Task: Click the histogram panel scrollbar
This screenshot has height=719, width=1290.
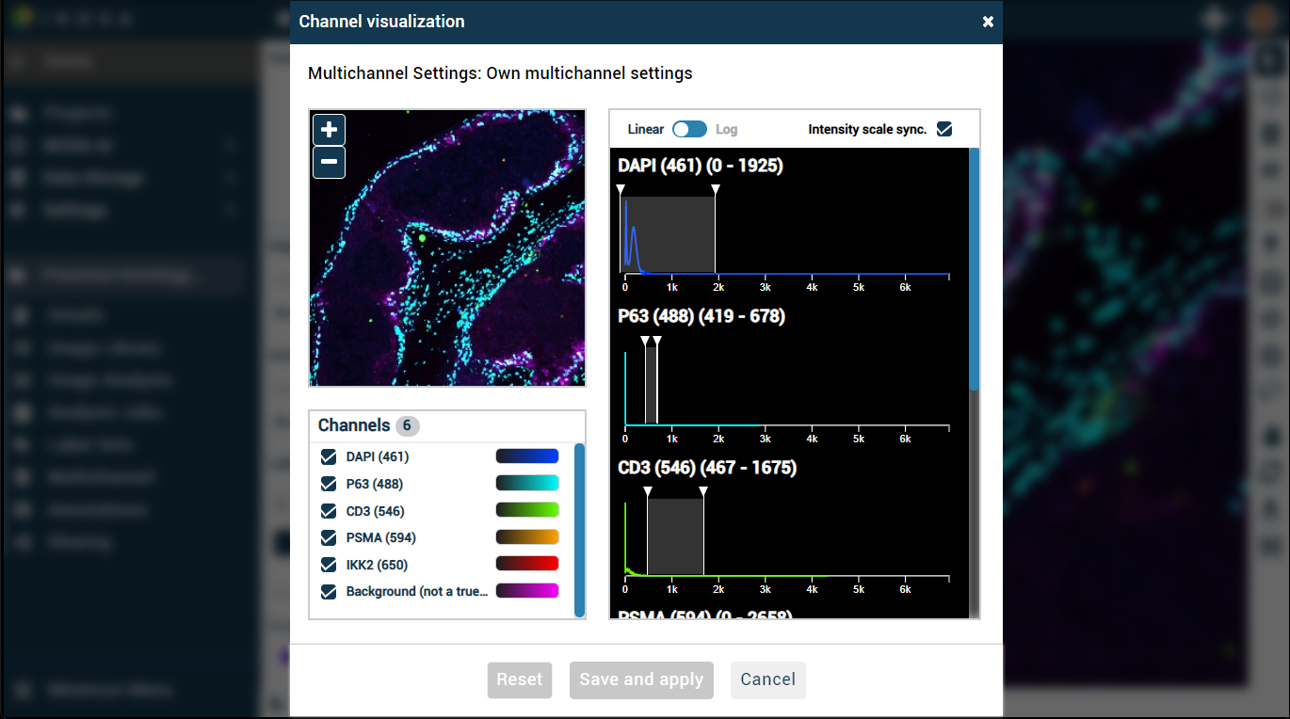Action: tap(975, 269)
